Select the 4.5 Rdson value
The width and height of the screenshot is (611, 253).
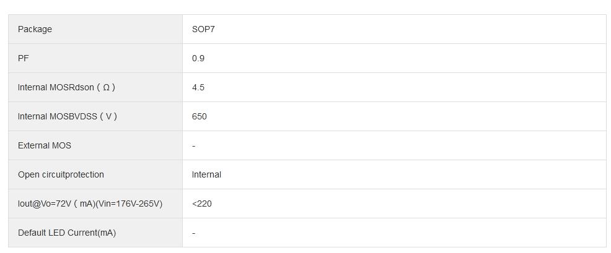point(198,87)
